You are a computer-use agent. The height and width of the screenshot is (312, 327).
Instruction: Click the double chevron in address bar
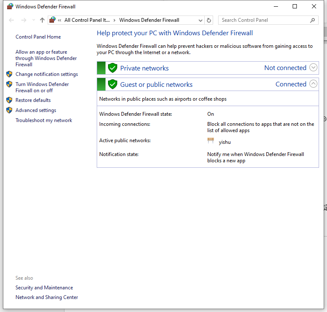coord(59,20)
